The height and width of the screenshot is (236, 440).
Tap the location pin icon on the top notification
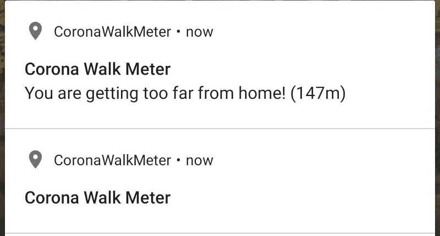coord(35,31)
